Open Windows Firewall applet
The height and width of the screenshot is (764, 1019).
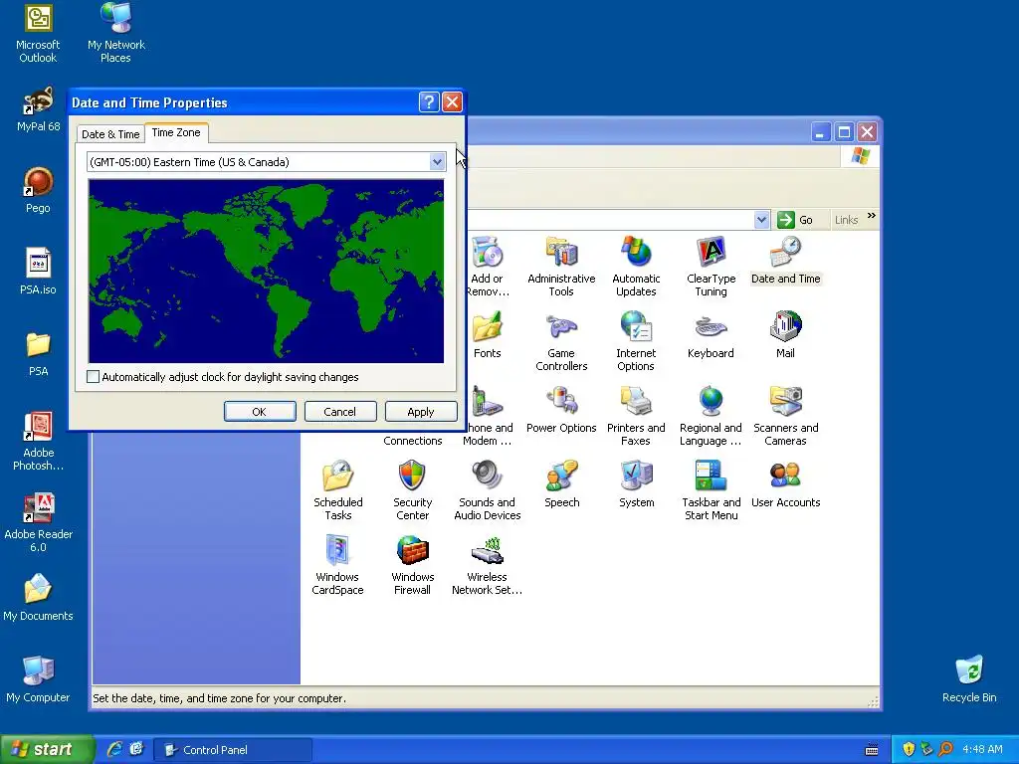413,565
